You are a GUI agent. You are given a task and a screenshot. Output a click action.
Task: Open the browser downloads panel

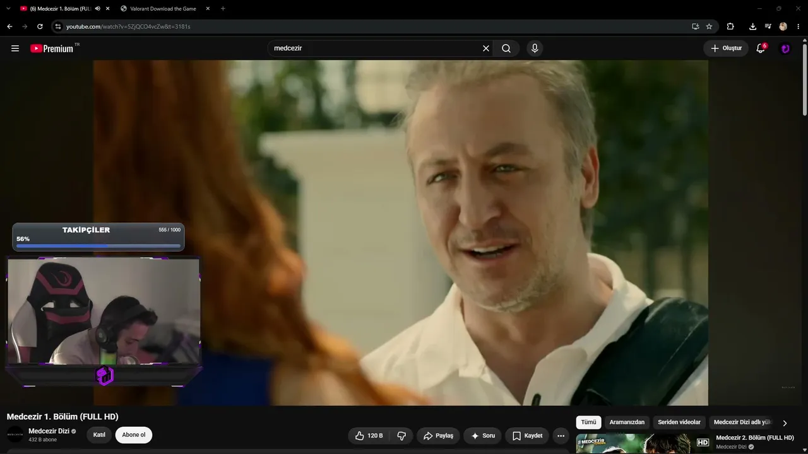(752, 26)
